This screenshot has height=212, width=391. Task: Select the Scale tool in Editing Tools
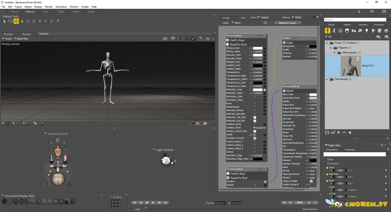point(28,21)
